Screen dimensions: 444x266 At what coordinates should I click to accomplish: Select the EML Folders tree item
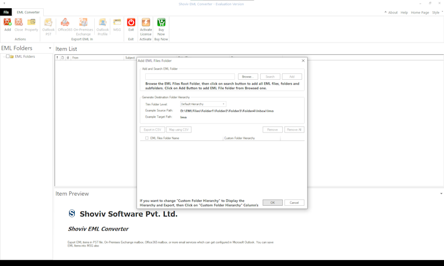pyautogui.click(x=25, y=57)
